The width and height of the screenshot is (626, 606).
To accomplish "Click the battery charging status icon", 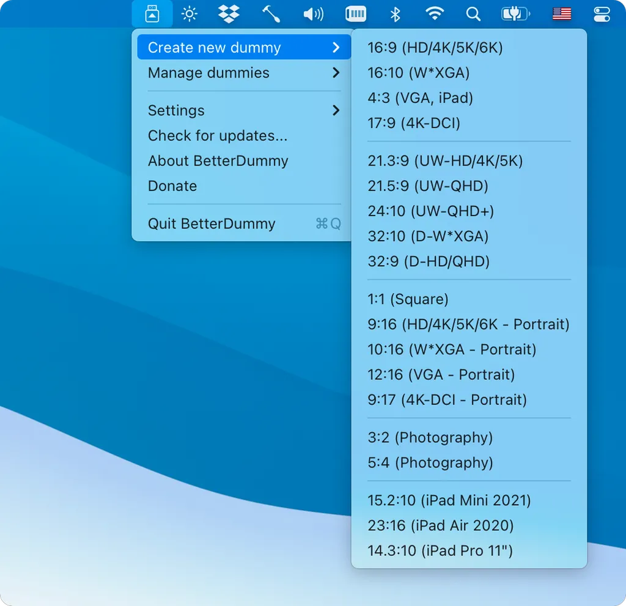I will click(515, 13).
